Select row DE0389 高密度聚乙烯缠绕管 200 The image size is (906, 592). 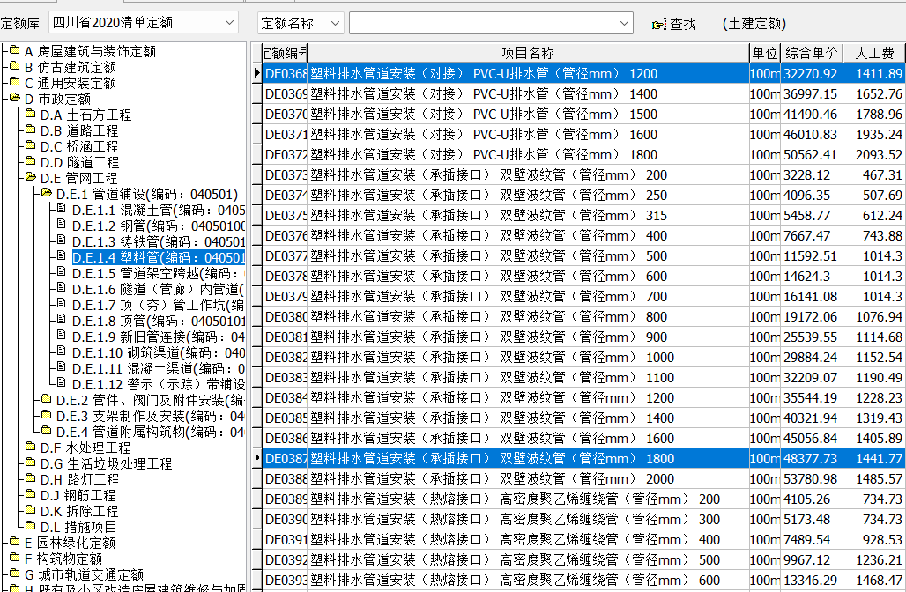pos(583,499)
